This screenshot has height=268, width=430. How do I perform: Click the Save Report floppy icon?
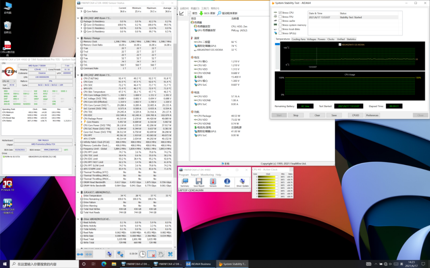pyautogui.click(x=198, y=182)
